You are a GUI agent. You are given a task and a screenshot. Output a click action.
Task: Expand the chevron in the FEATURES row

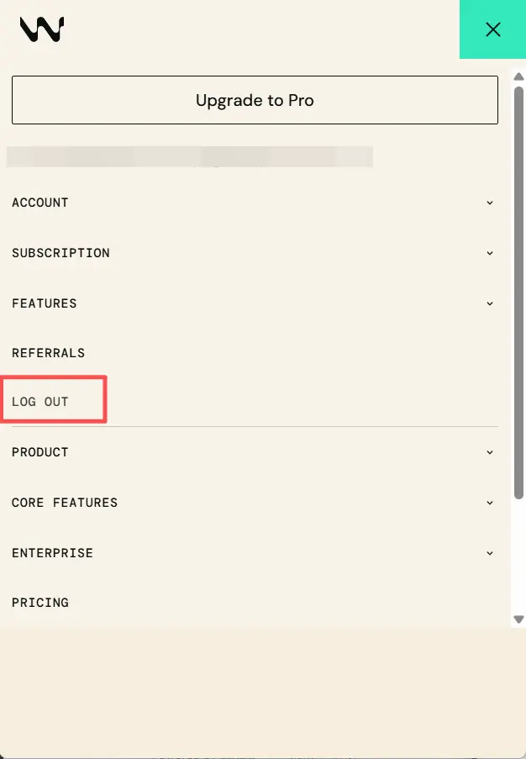490,303
